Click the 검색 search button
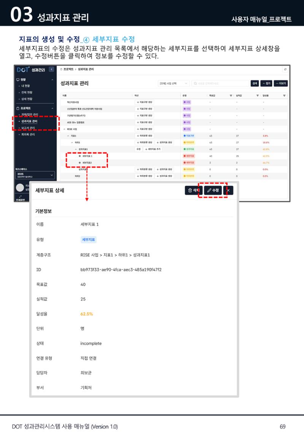304x439 pixels. [255, 84]
